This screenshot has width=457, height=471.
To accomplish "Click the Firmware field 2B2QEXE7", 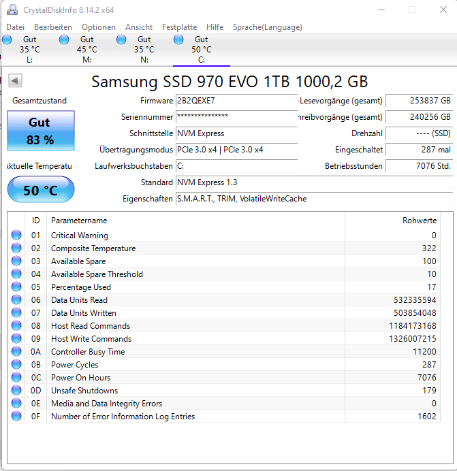I will [x=236, y=101].
